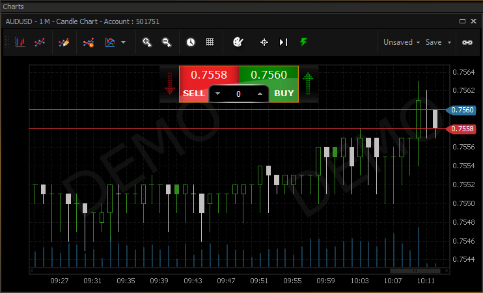Increase order quantity with up arrow
The image size is (483, 293).
[260, 94]
